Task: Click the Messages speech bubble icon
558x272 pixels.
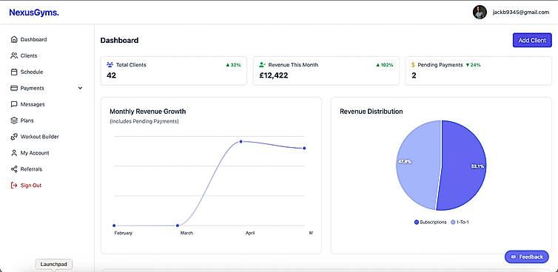Action: (14, 104)
